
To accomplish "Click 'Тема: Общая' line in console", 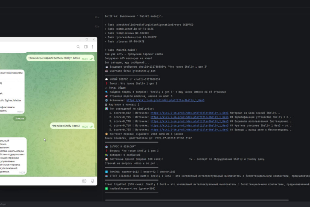I will point(115,88).
